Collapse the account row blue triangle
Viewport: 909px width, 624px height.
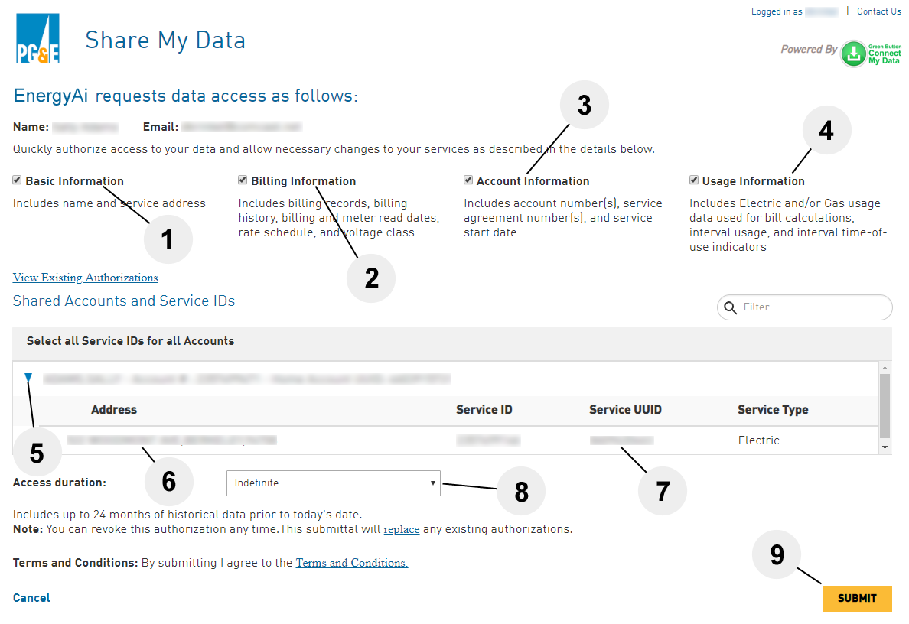coord(28,378)
